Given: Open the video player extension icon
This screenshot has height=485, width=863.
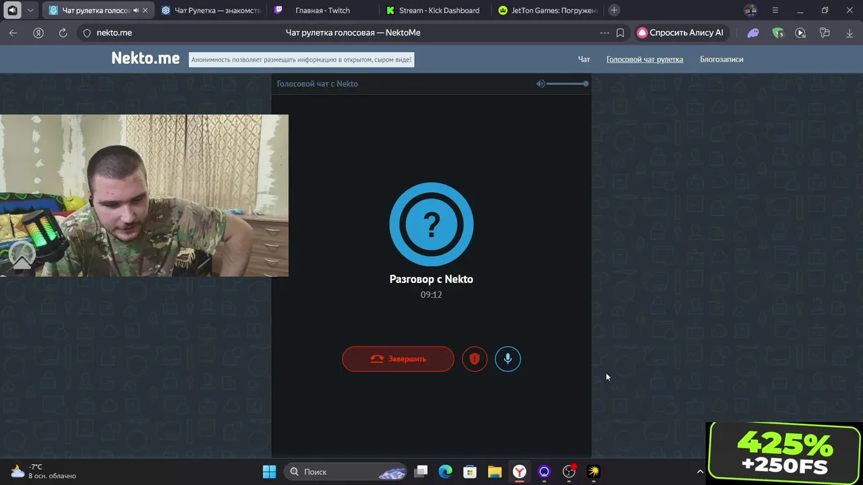Looking at the screenshot, I should [x=800, y=32].
